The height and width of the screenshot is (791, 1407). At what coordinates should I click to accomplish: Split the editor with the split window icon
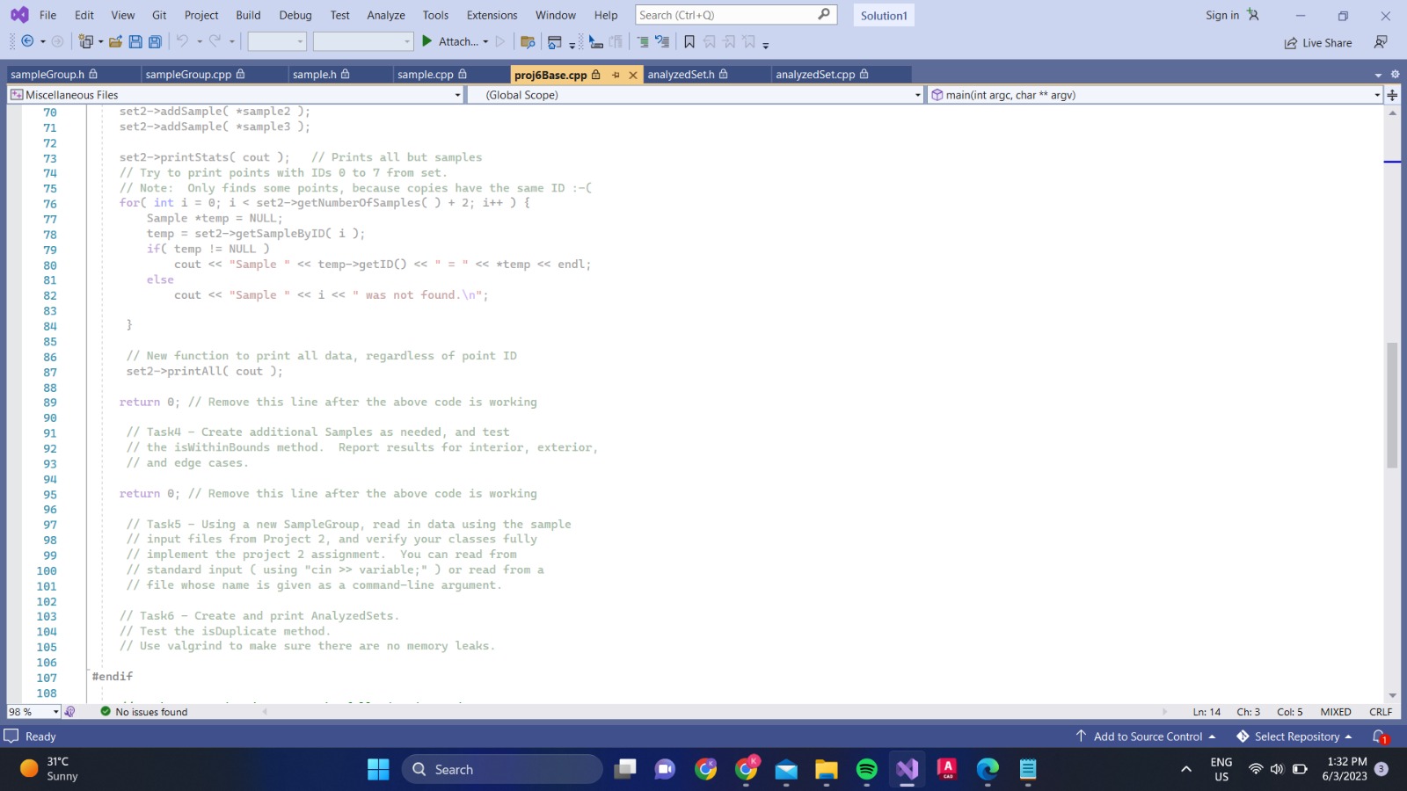[1393, 95]
